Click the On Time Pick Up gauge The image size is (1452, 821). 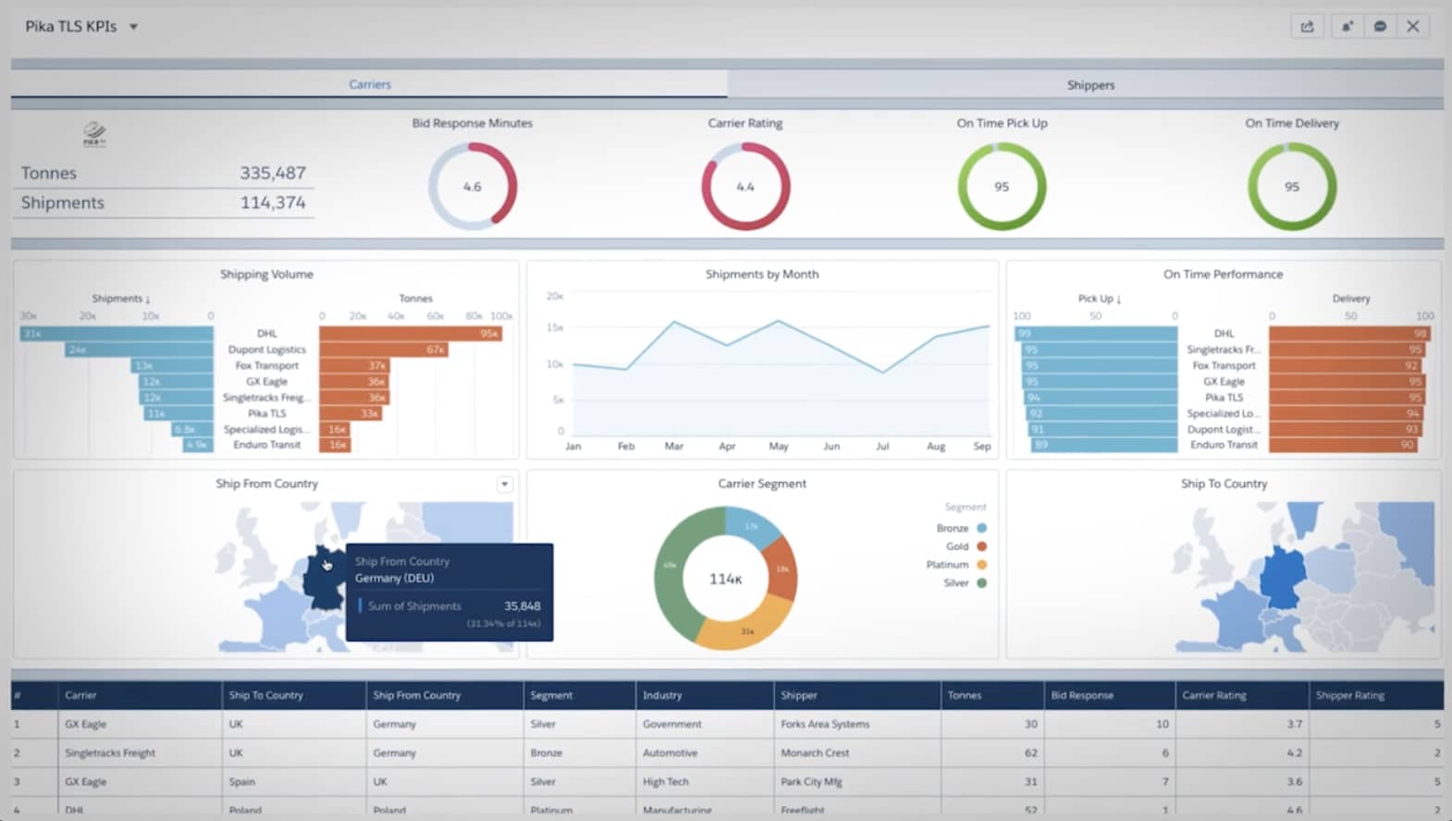[x=1002, y=186]
